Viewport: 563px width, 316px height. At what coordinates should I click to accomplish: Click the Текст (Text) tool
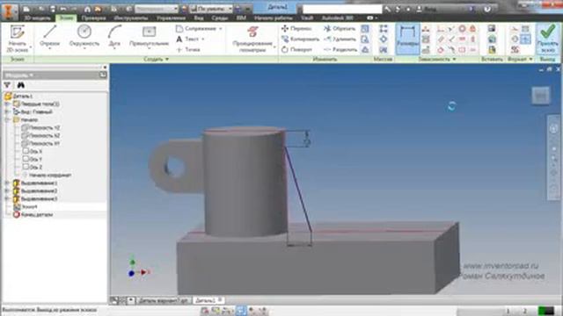tap(190, 39)
